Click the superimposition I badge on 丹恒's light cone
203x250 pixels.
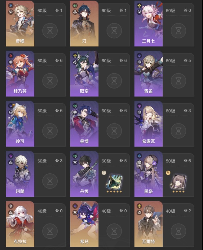104,173
